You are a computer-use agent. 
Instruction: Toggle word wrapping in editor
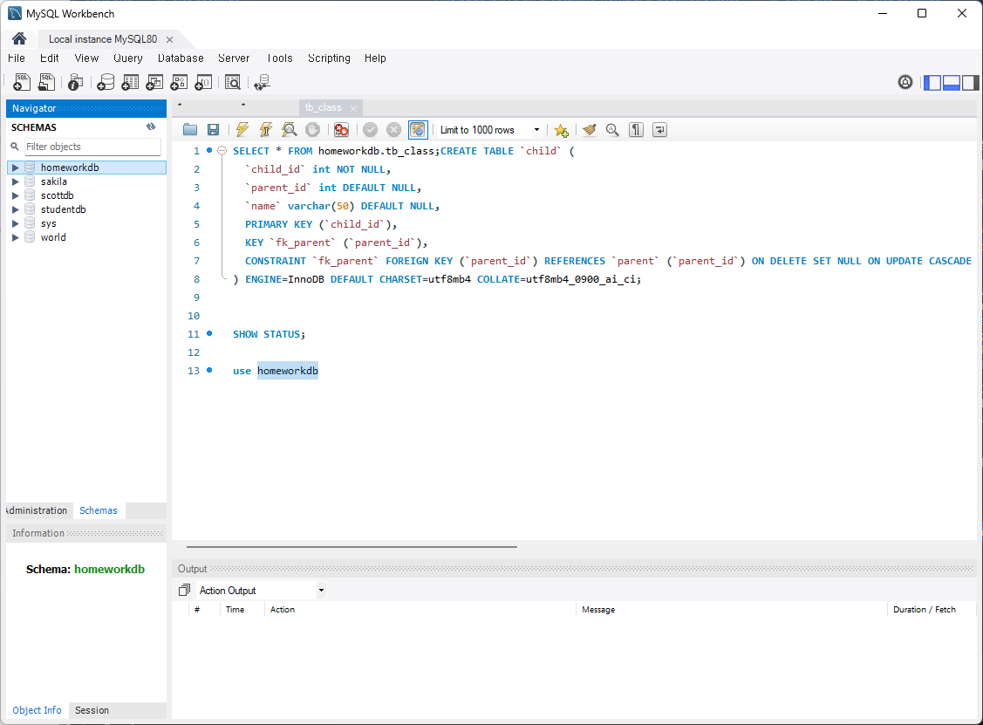(659, 130)
